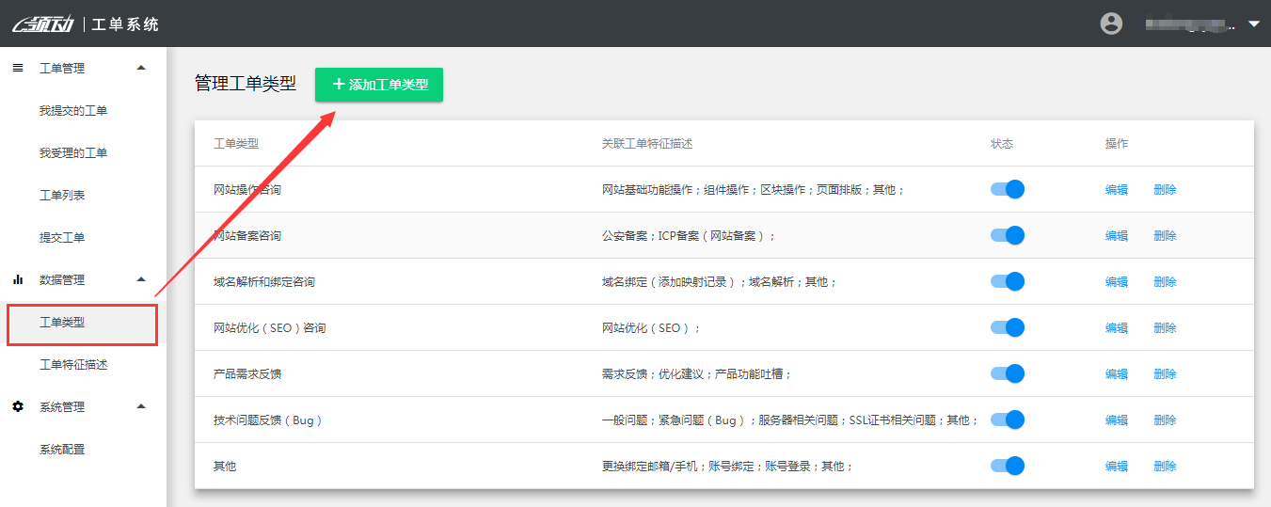Collapse the 工单管理 section arrow
Screen dimensions: 1271x507
141,68
